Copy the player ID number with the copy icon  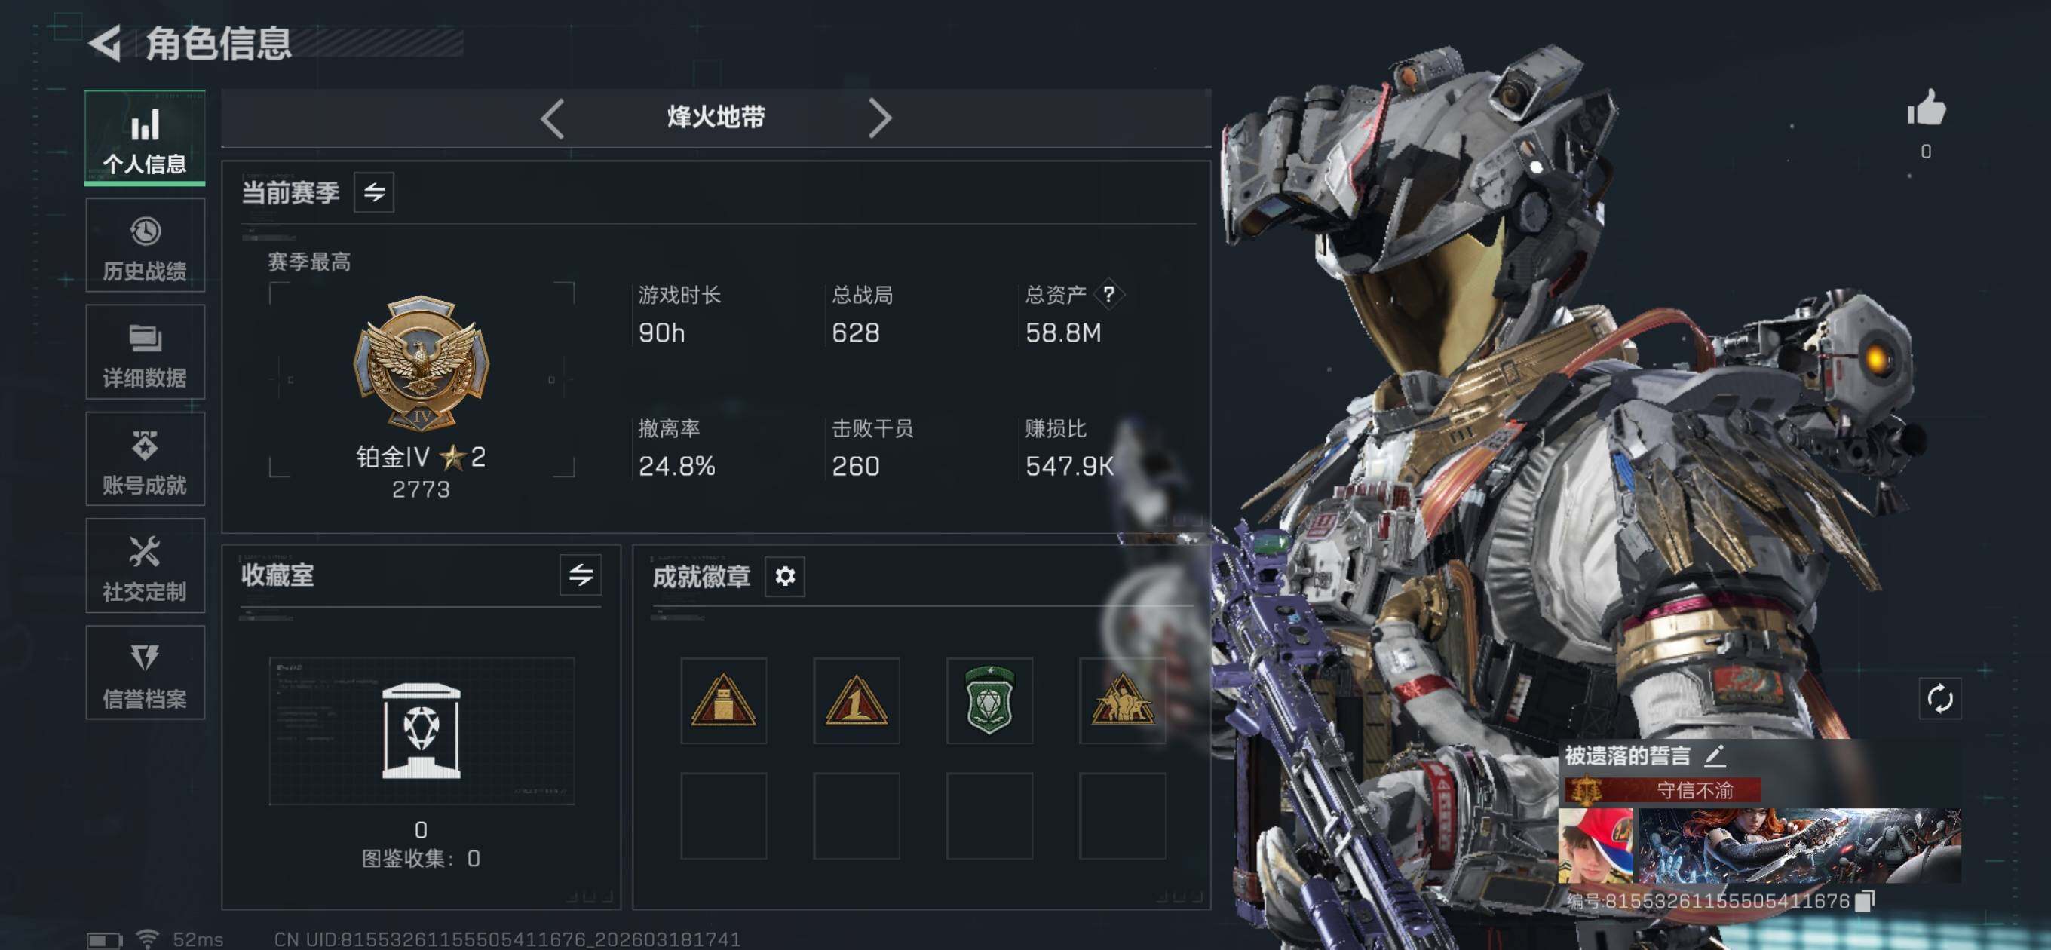[1865, 901]
